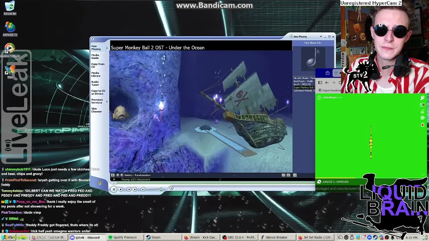Switch to the Stream - Kick Dashboard taskbar item
429x241 pixels.
click(x=201, y=238)
